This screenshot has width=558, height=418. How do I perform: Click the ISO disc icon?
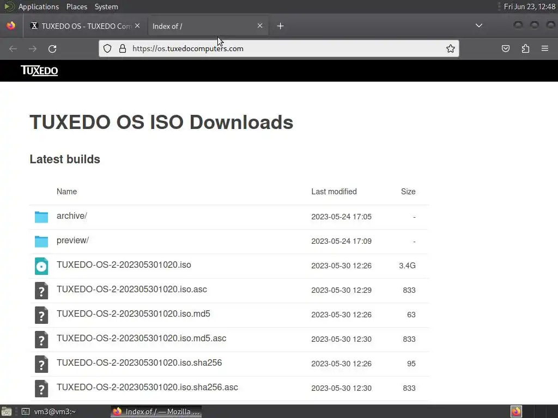[x=41, y=266]
